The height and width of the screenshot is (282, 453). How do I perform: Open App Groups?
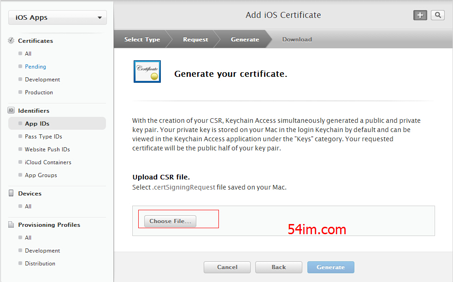click(x=41, y=175)
